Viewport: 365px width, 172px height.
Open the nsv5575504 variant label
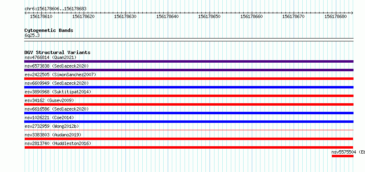click(348, 152)
